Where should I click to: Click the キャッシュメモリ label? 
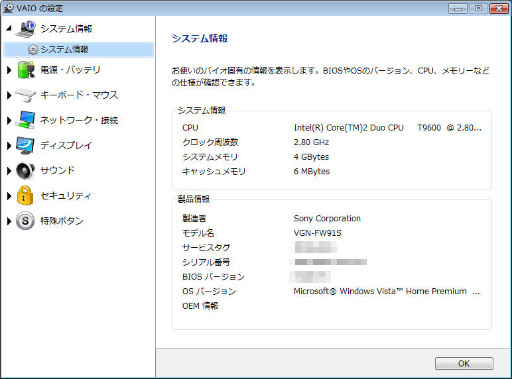[x=214, y=171]
